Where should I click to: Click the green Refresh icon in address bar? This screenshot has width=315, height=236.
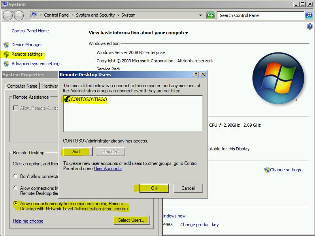point(211,15)
